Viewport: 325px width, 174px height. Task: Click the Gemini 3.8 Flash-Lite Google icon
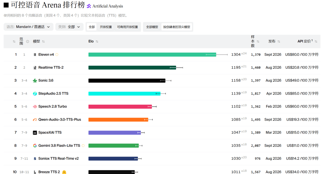pos(35,146)
